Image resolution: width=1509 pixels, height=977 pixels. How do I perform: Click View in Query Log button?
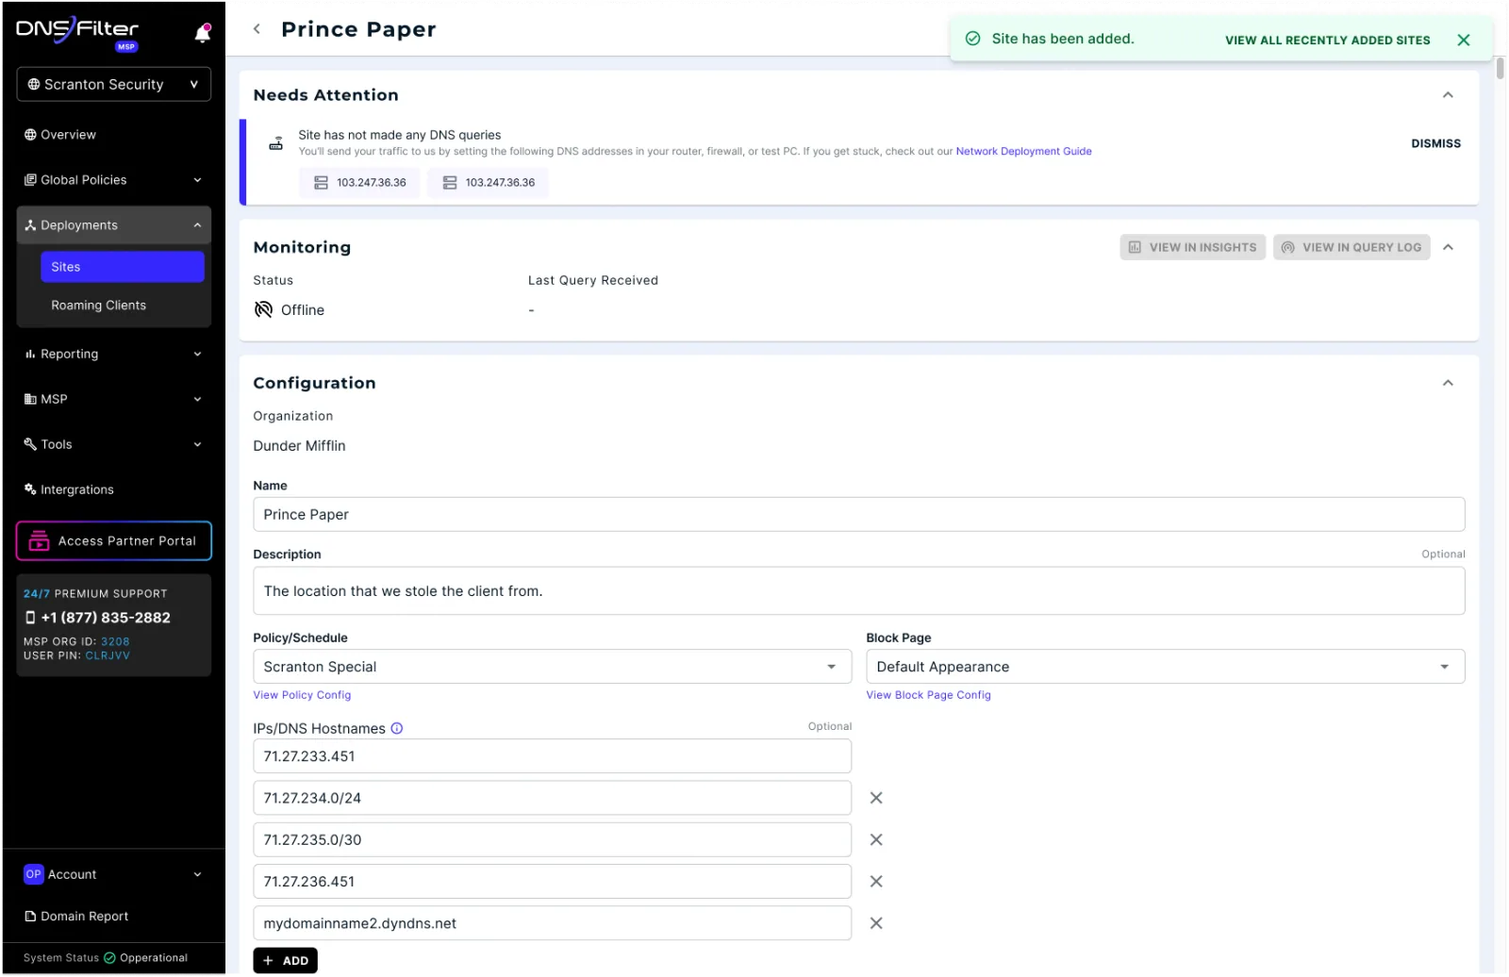point(1351,247)
